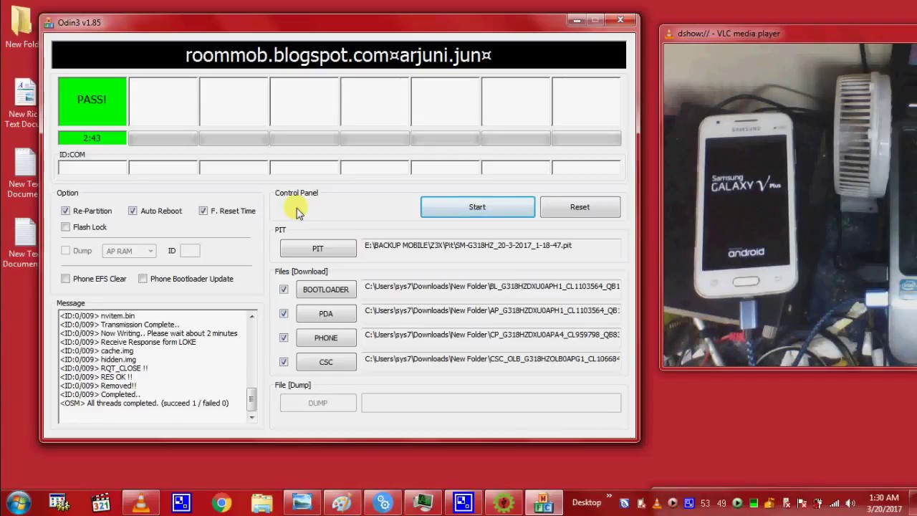This screenshot has height=516, width=917.
Task: Click the PHONE file button
Action: [x=326, y=338]
